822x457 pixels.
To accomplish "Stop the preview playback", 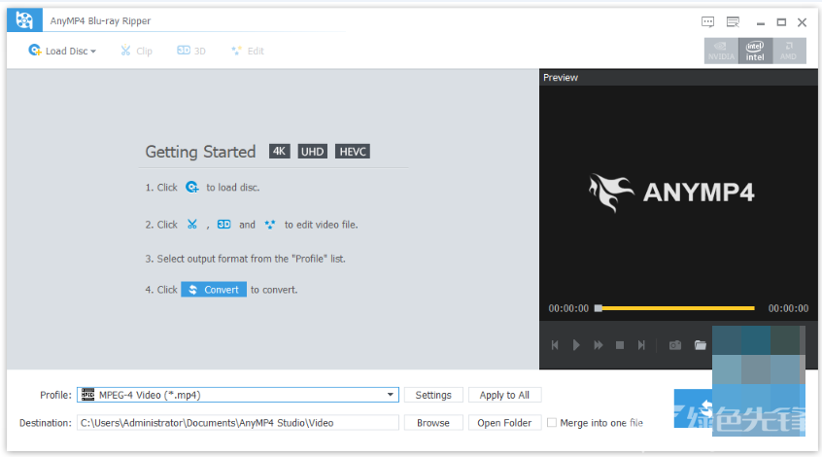I will (x=620, y=345).
